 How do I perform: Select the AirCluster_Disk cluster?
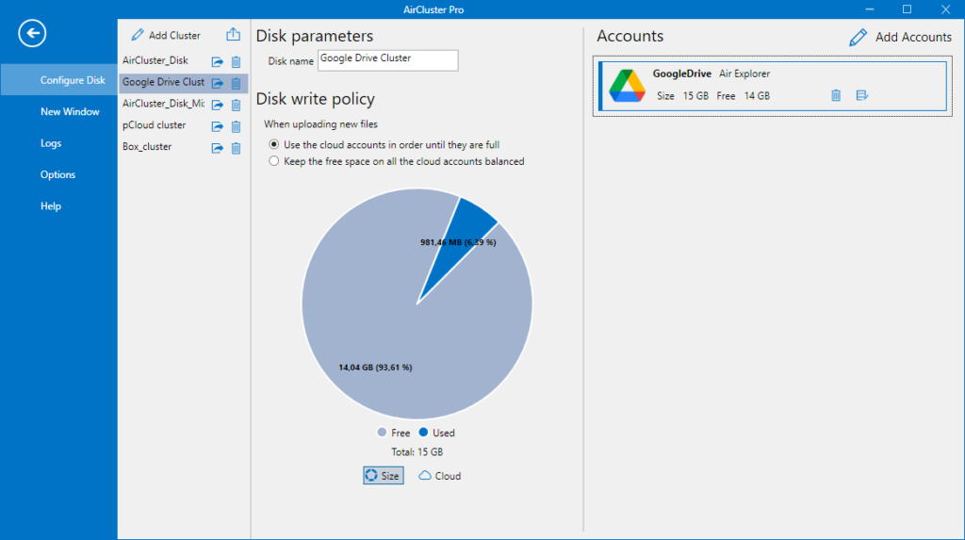155,60
